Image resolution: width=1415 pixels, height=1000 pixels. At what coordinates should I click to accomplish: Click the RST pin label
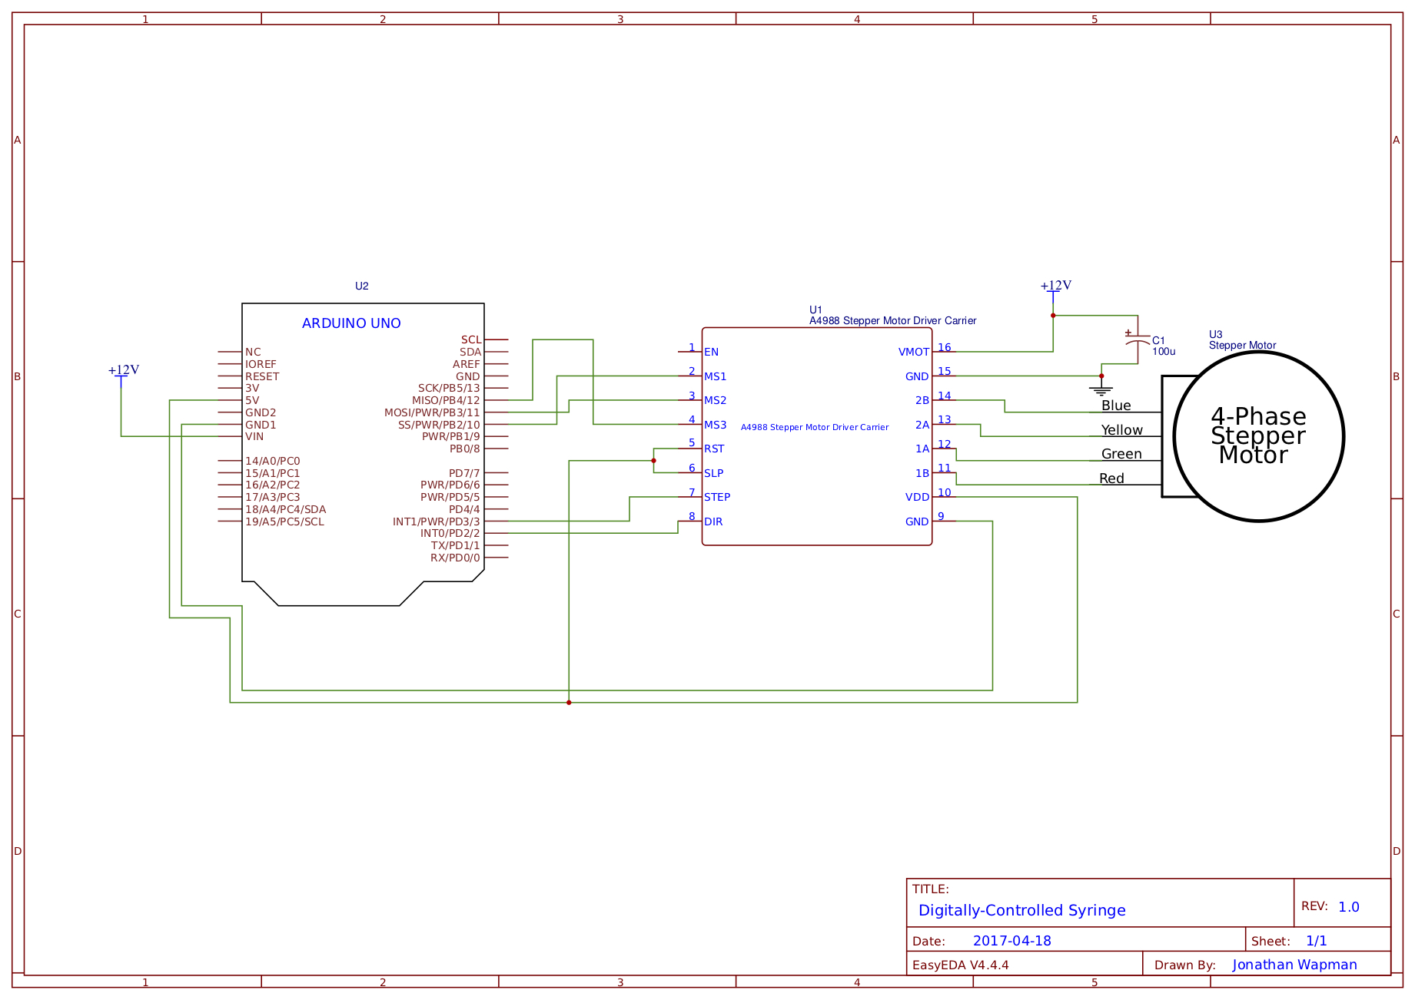coord(714,449)
